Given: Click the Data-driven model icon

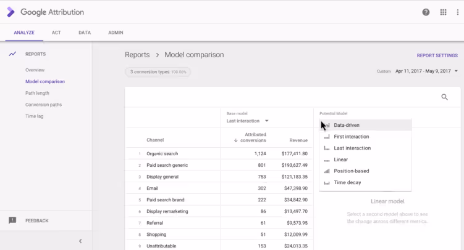Looking at the screenshot, I should tap(327, 125).
